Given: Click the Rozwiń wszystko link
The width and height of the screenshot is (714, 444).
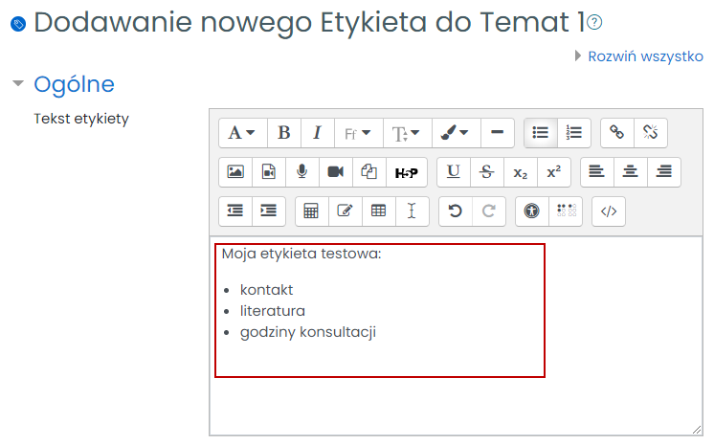Looking at the screenshot, I should tap(644, 55).
